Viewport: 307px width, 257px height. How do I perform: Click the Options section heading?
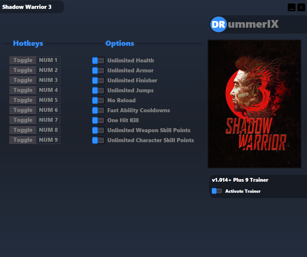[119, 43]
